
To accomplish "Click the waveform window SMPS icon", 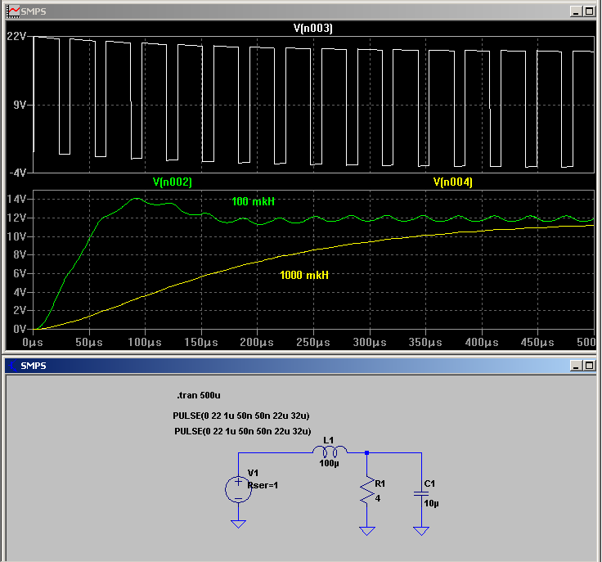I will (x=13, y=11).
